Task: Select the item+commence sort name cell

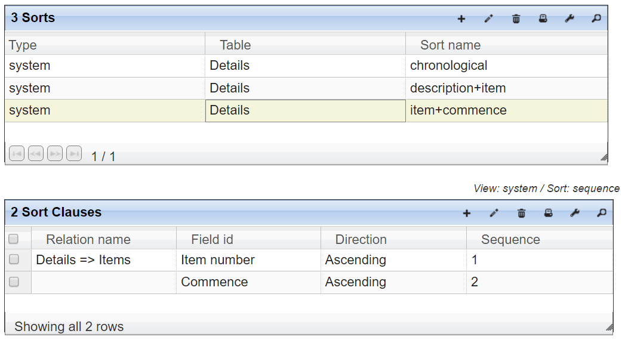Action: pyautogui.click(x=507, y=111)
